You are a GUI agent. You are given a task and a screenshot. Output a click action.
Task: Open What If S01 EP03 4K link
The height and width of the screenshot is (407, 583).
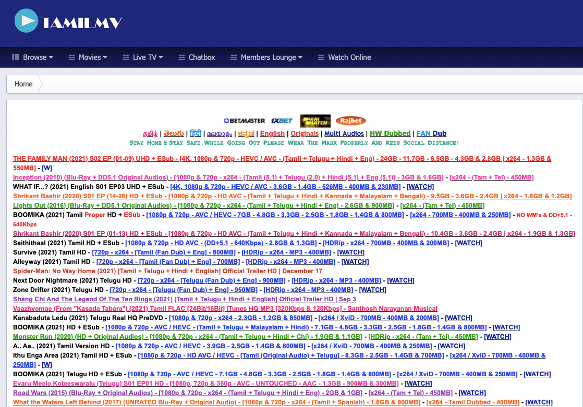click(x=285, y=187)
